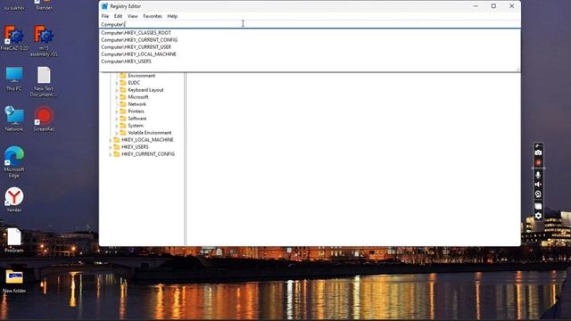Toggle the microphone in ScreenRec toolbar
The height and width of the screenshot is (321, 571).
coord(538,175)
